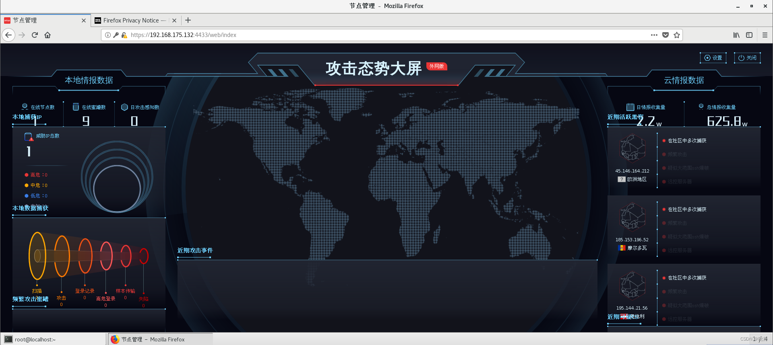Screen dimensions: 773x345
Task: Click the 本地数据捕获 section heading
Action: [31, 208]
